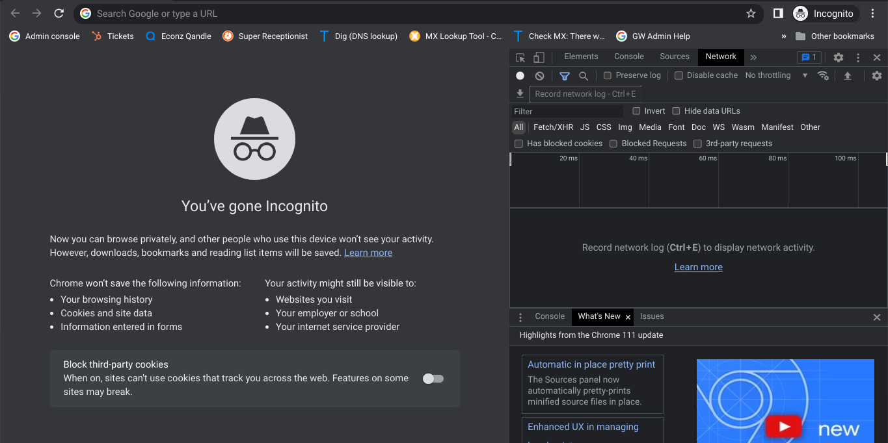Click the browser back arrow
This screenshot has height=443, width=888.
point(15,13)
